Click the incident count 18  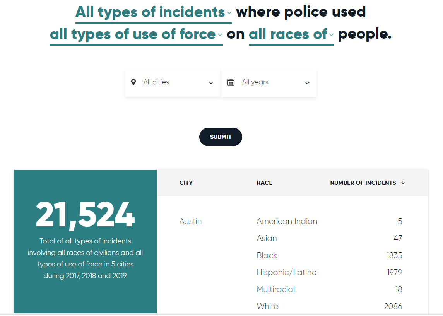pyautogui.click(x=399, y=289)
